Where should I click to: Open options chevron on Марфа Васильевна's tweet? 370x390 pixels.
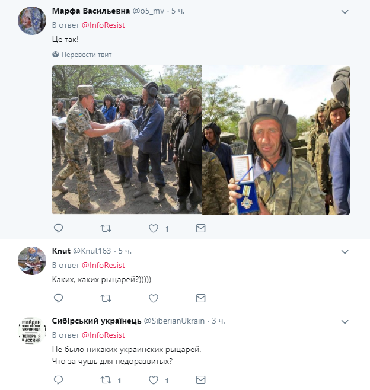point(345,12)
